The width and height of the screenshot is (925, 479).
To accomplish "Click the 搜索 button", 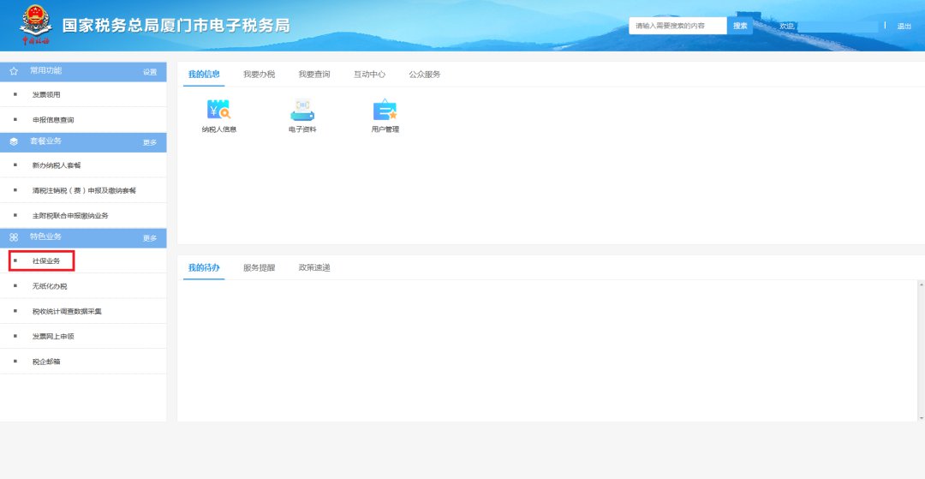I will tap(740, 26).
